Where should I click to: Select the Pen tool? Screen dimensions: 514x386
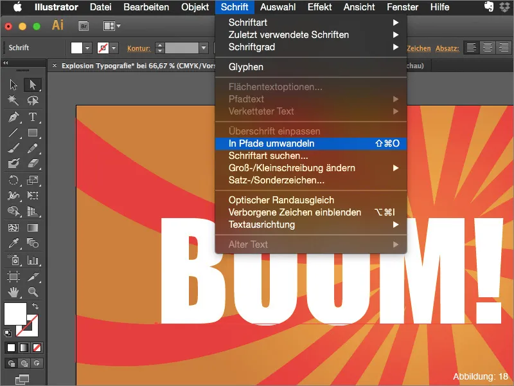click(13, 117)
